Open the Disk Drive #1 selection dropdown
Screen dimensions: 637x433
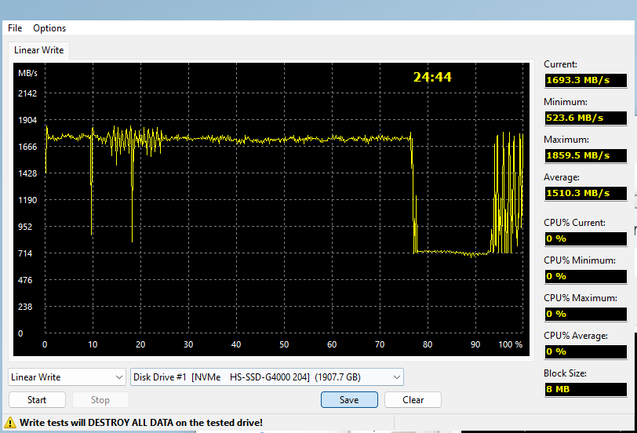point(267,377)
